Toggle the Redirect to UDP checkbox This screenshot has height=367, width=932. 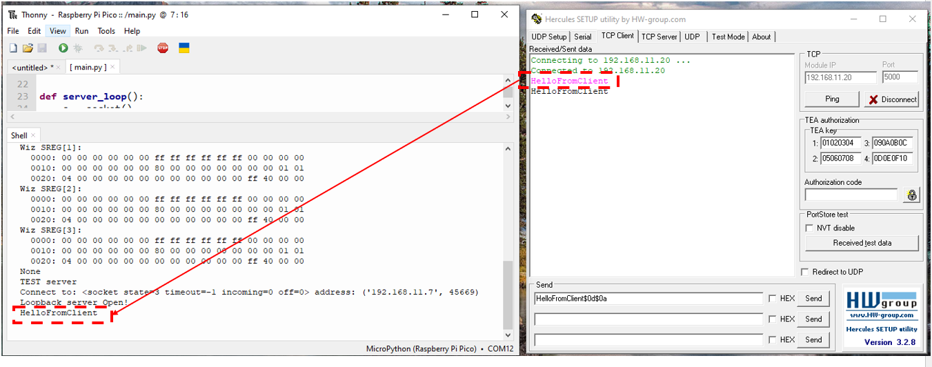click(805, 272)
